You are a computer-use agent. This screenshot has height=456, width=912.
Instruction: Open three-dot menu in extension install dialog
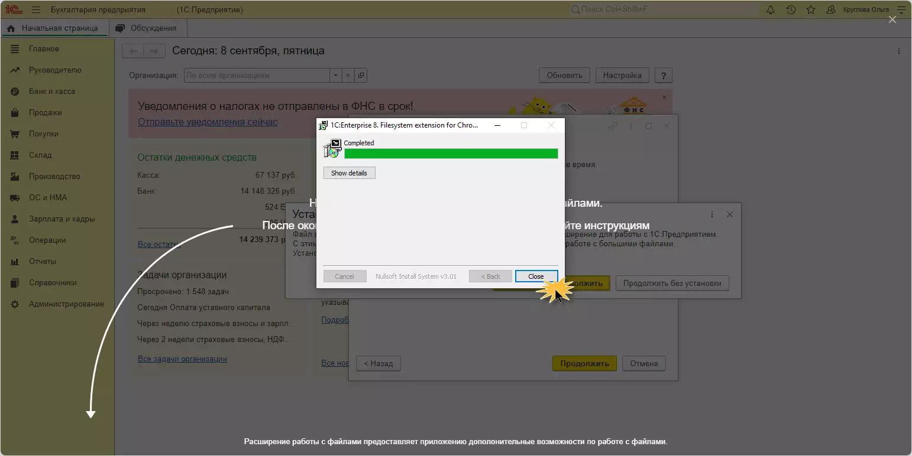[x=712, y=214]
